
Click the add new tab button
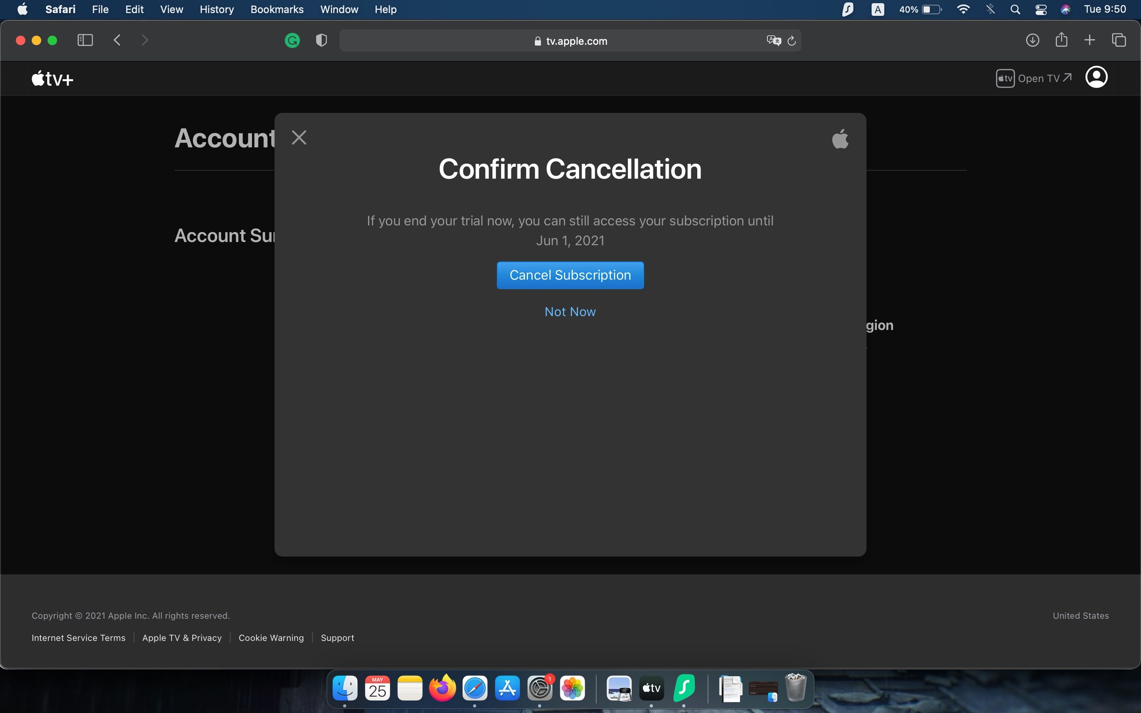pos(1089,40)
